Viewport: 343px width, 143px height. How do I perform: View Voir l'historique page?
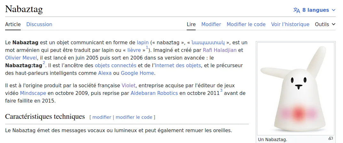point(290,25)
